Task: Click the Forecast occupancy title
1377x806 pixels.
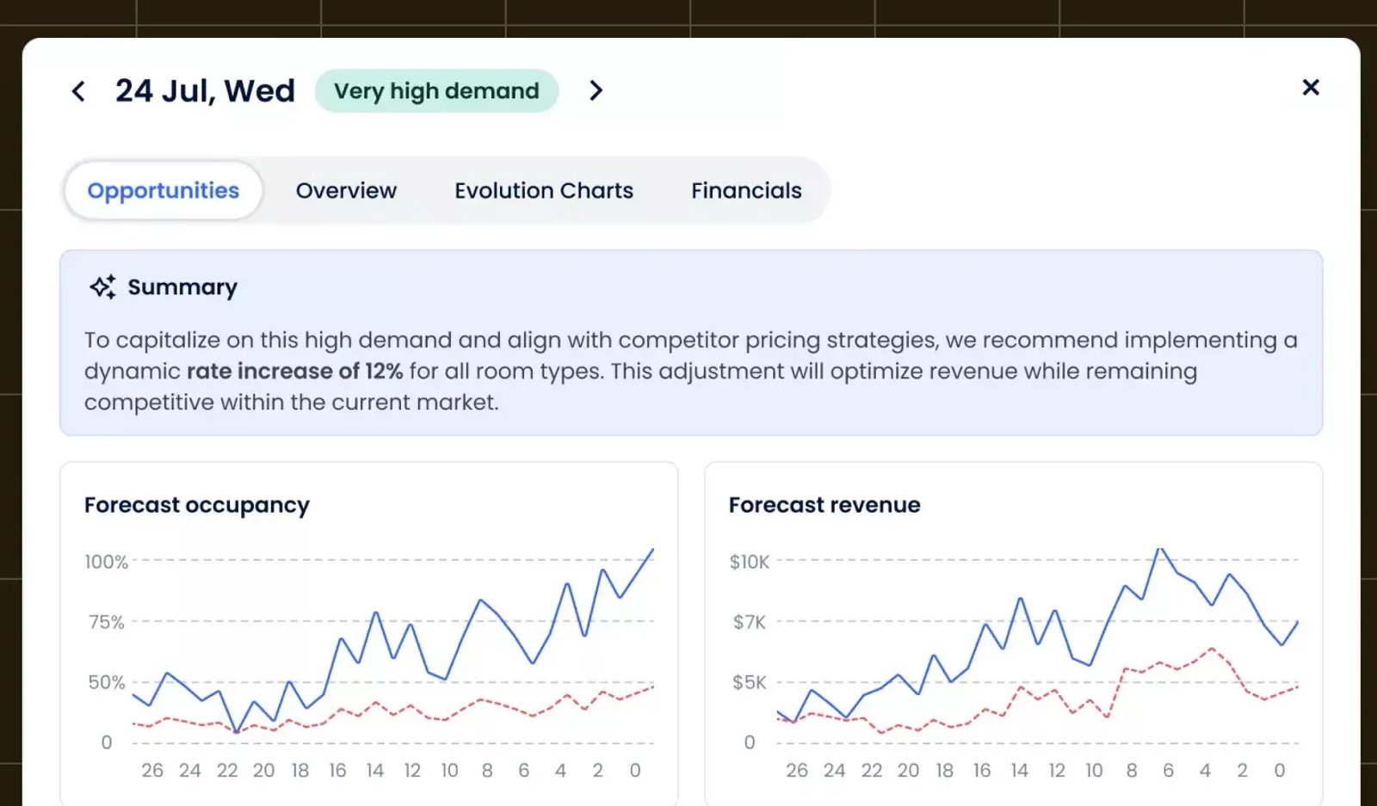Action: pos(197,505)
